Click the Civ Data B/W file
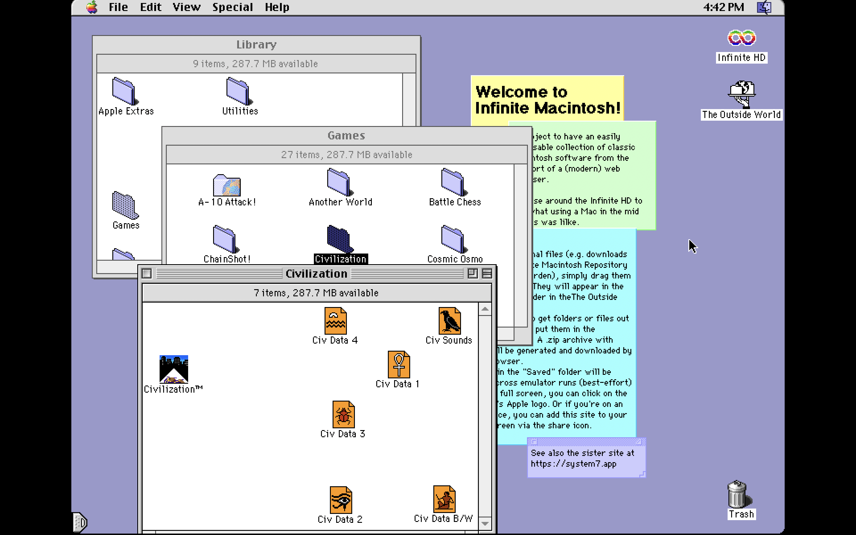This screenshot has width=856, height=535. tap(444, 499)
